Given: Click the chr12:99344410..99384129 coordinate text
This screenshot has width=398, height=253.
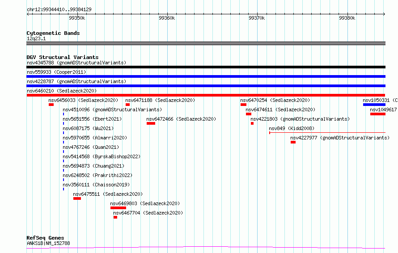Looking at the screenshot, I should [59, 10].
